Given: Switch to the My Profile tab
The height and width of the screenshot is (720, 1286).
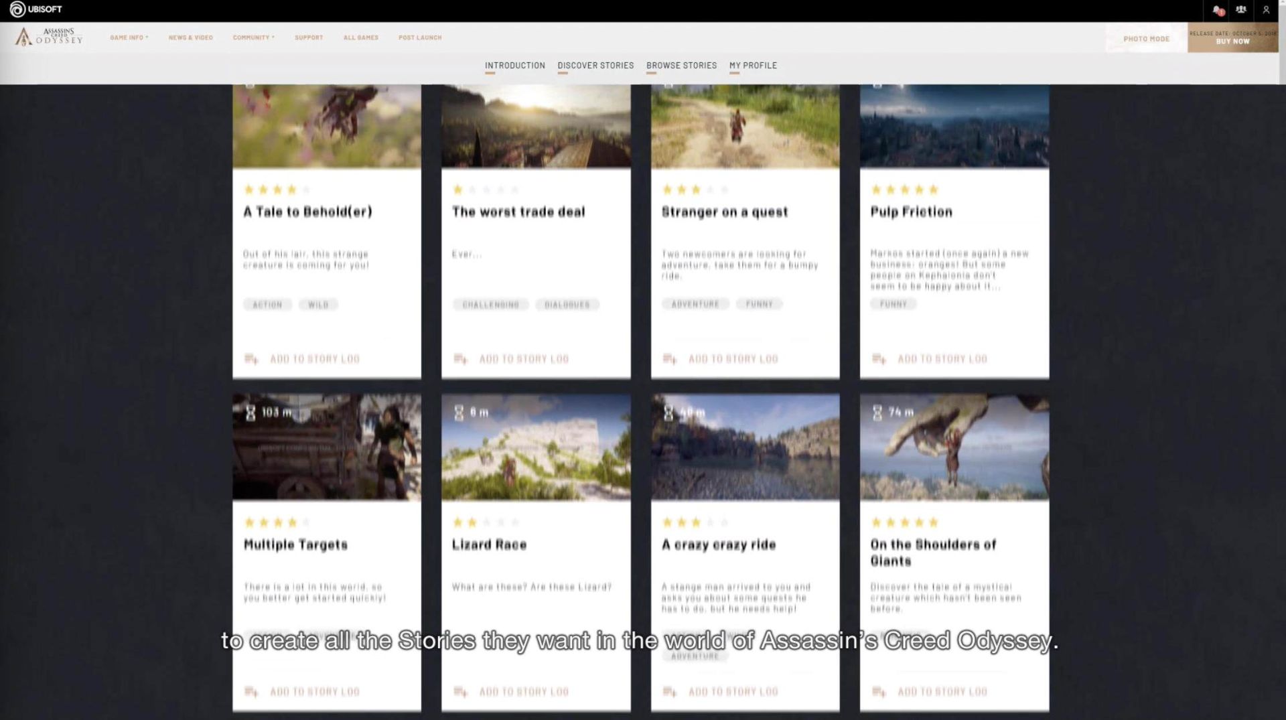Looking at the screenshot, I should coord(753,66).
